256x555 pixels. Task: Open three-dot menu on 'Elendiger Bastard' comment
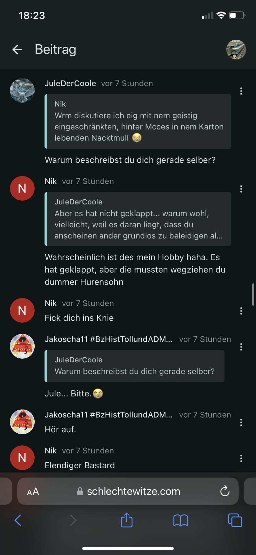point(241,458)
